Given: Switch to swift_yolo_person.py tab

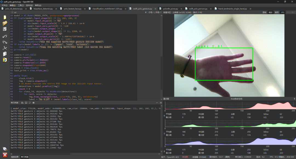Looking at the screenshot, I should pos(198,9).
